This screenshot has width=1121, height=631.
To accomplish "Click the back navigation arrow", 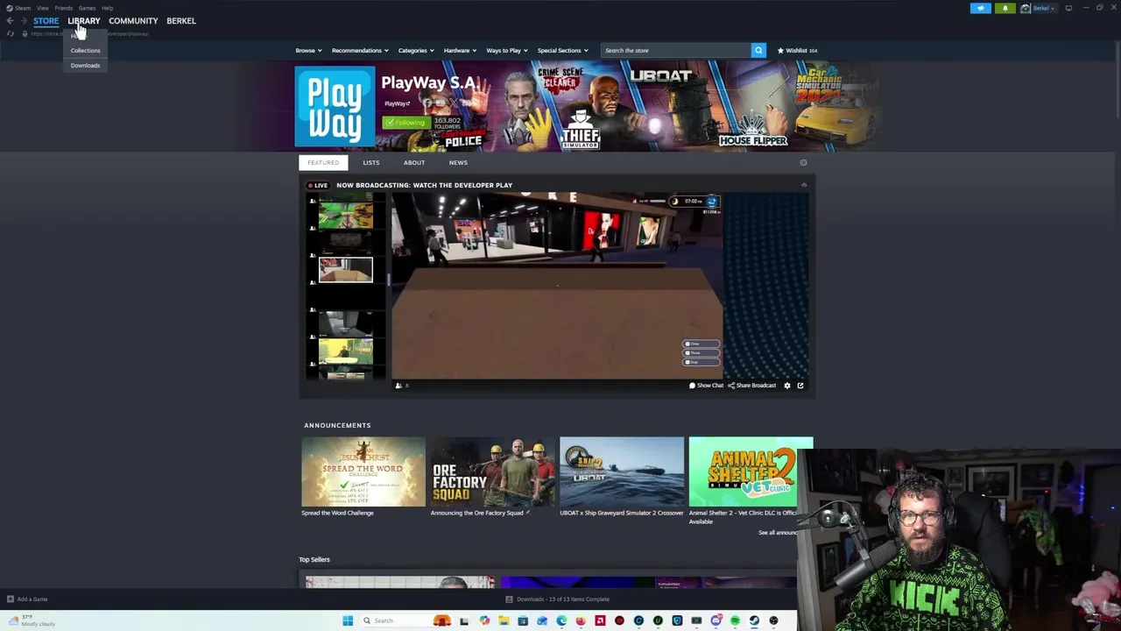I will tap(10, 20).
